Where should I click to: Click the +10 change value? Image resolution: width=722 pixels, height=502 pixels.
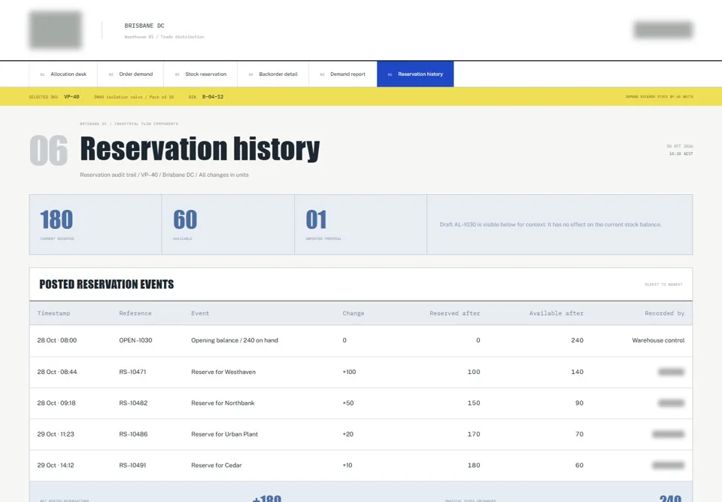347,465
